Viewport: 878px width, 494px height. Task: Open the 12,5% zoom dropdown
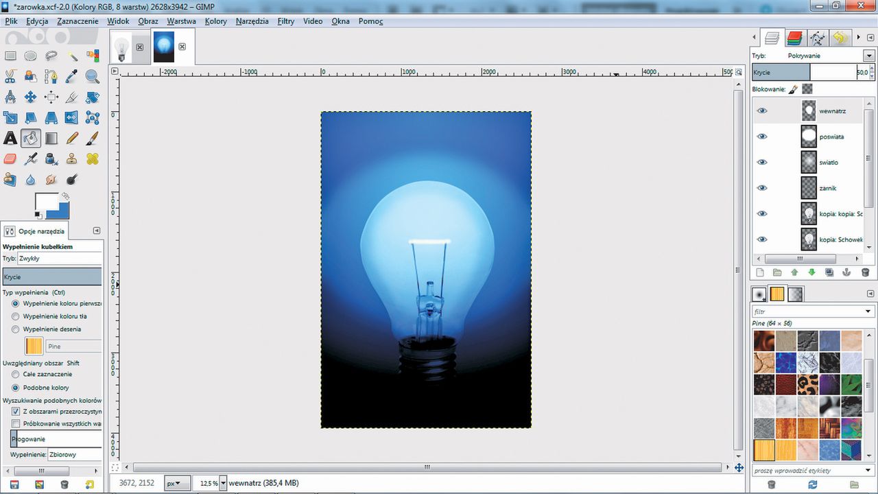point(222,483)
